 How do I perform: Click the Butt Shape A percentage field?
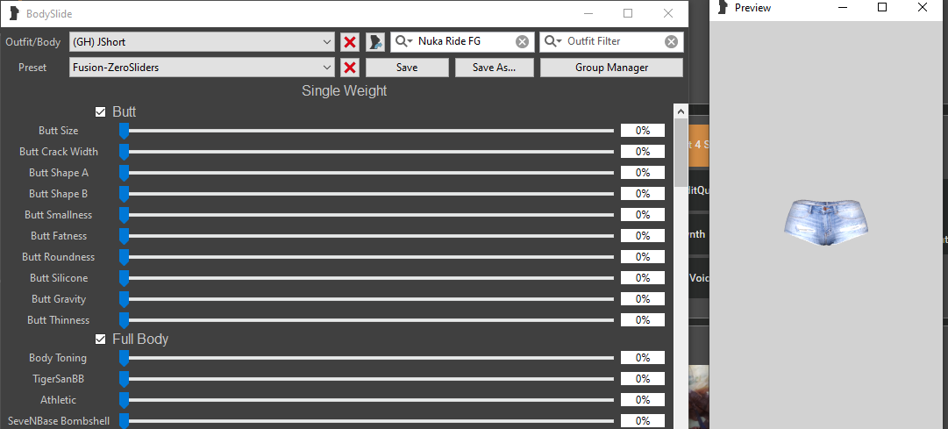[x=643, y=173]
